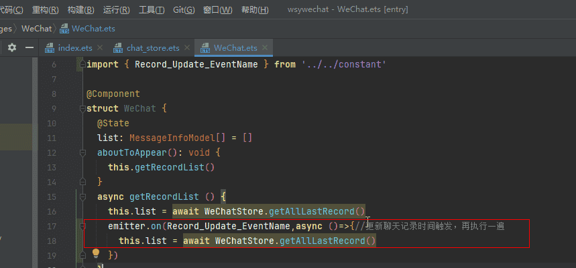This screenshot has width=576, height=268.
Task: Collapse aboutToAppear method at line 12
Action: [82, 152]
